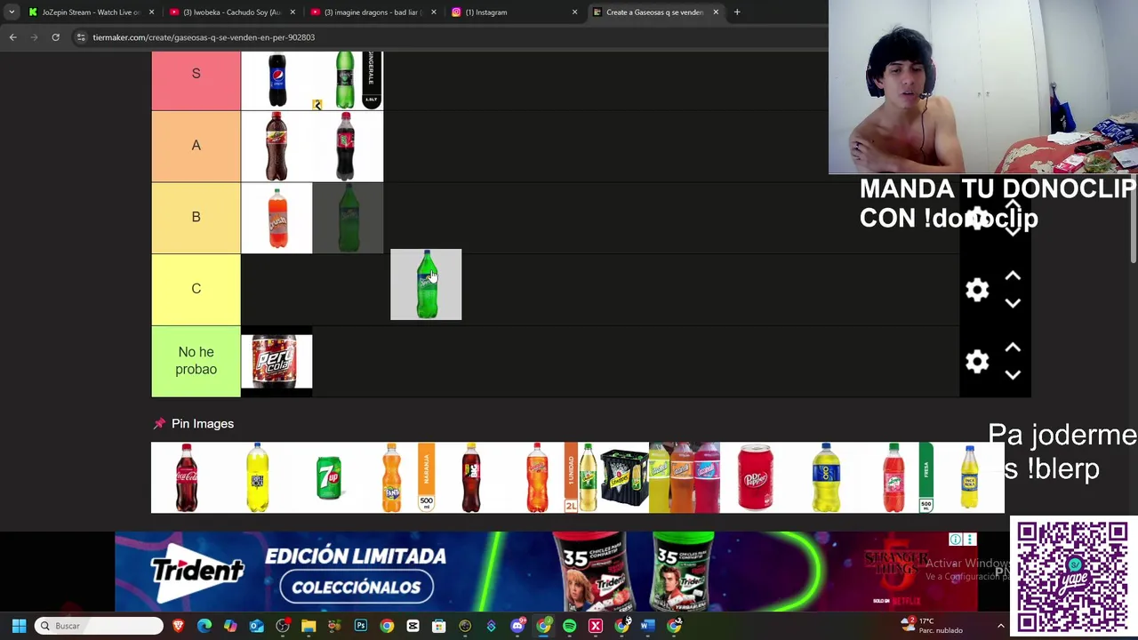
Task: Open the browser tab search dropdown
Action: (11, 12)
